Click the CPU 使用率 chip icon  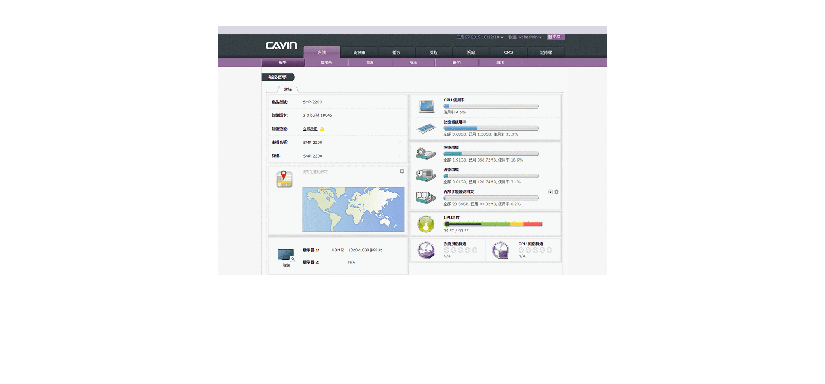(426, 106)
